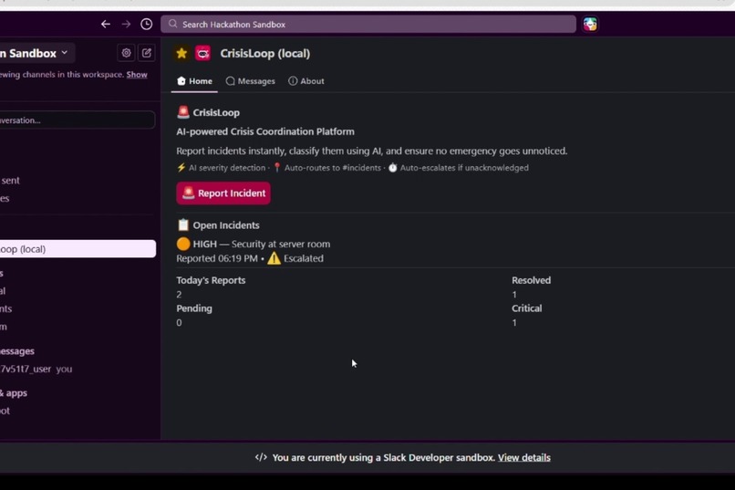Click the Report Incident button
Viewport: 735px width, 490px height.
pos(223,193)
